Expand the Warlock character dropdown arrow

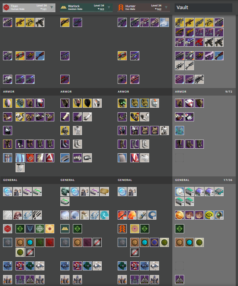pyautogui.click(x=109, y=7)
